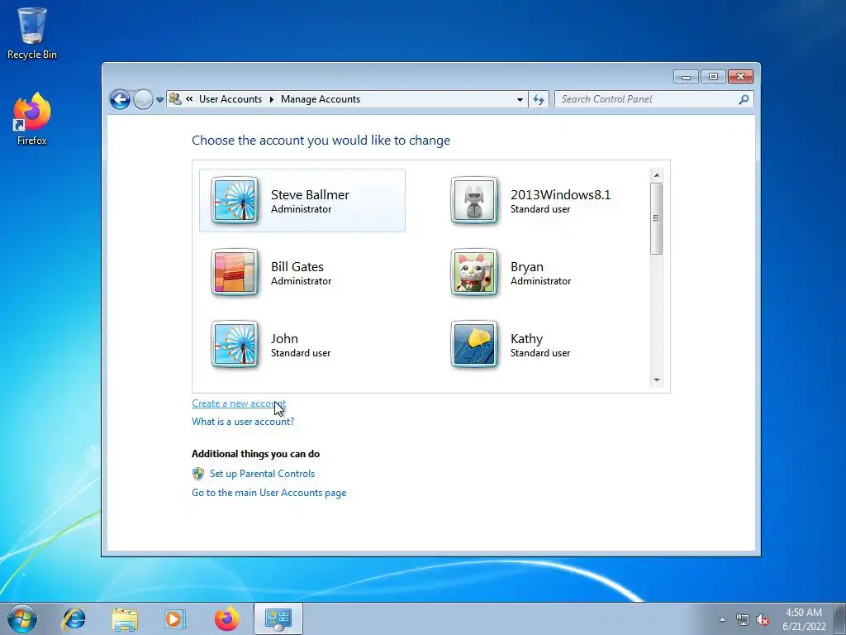The width and height of the screenshot is (846, 635).
Task: Click Create a new account link
Action: point(239,403)
